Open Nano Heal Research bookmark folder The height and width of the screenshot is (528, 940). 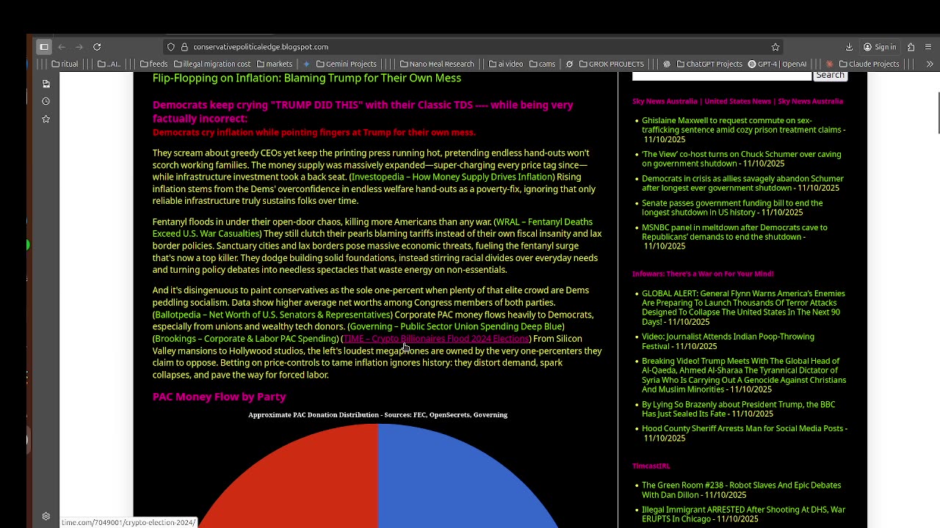(x=437, y=64)
